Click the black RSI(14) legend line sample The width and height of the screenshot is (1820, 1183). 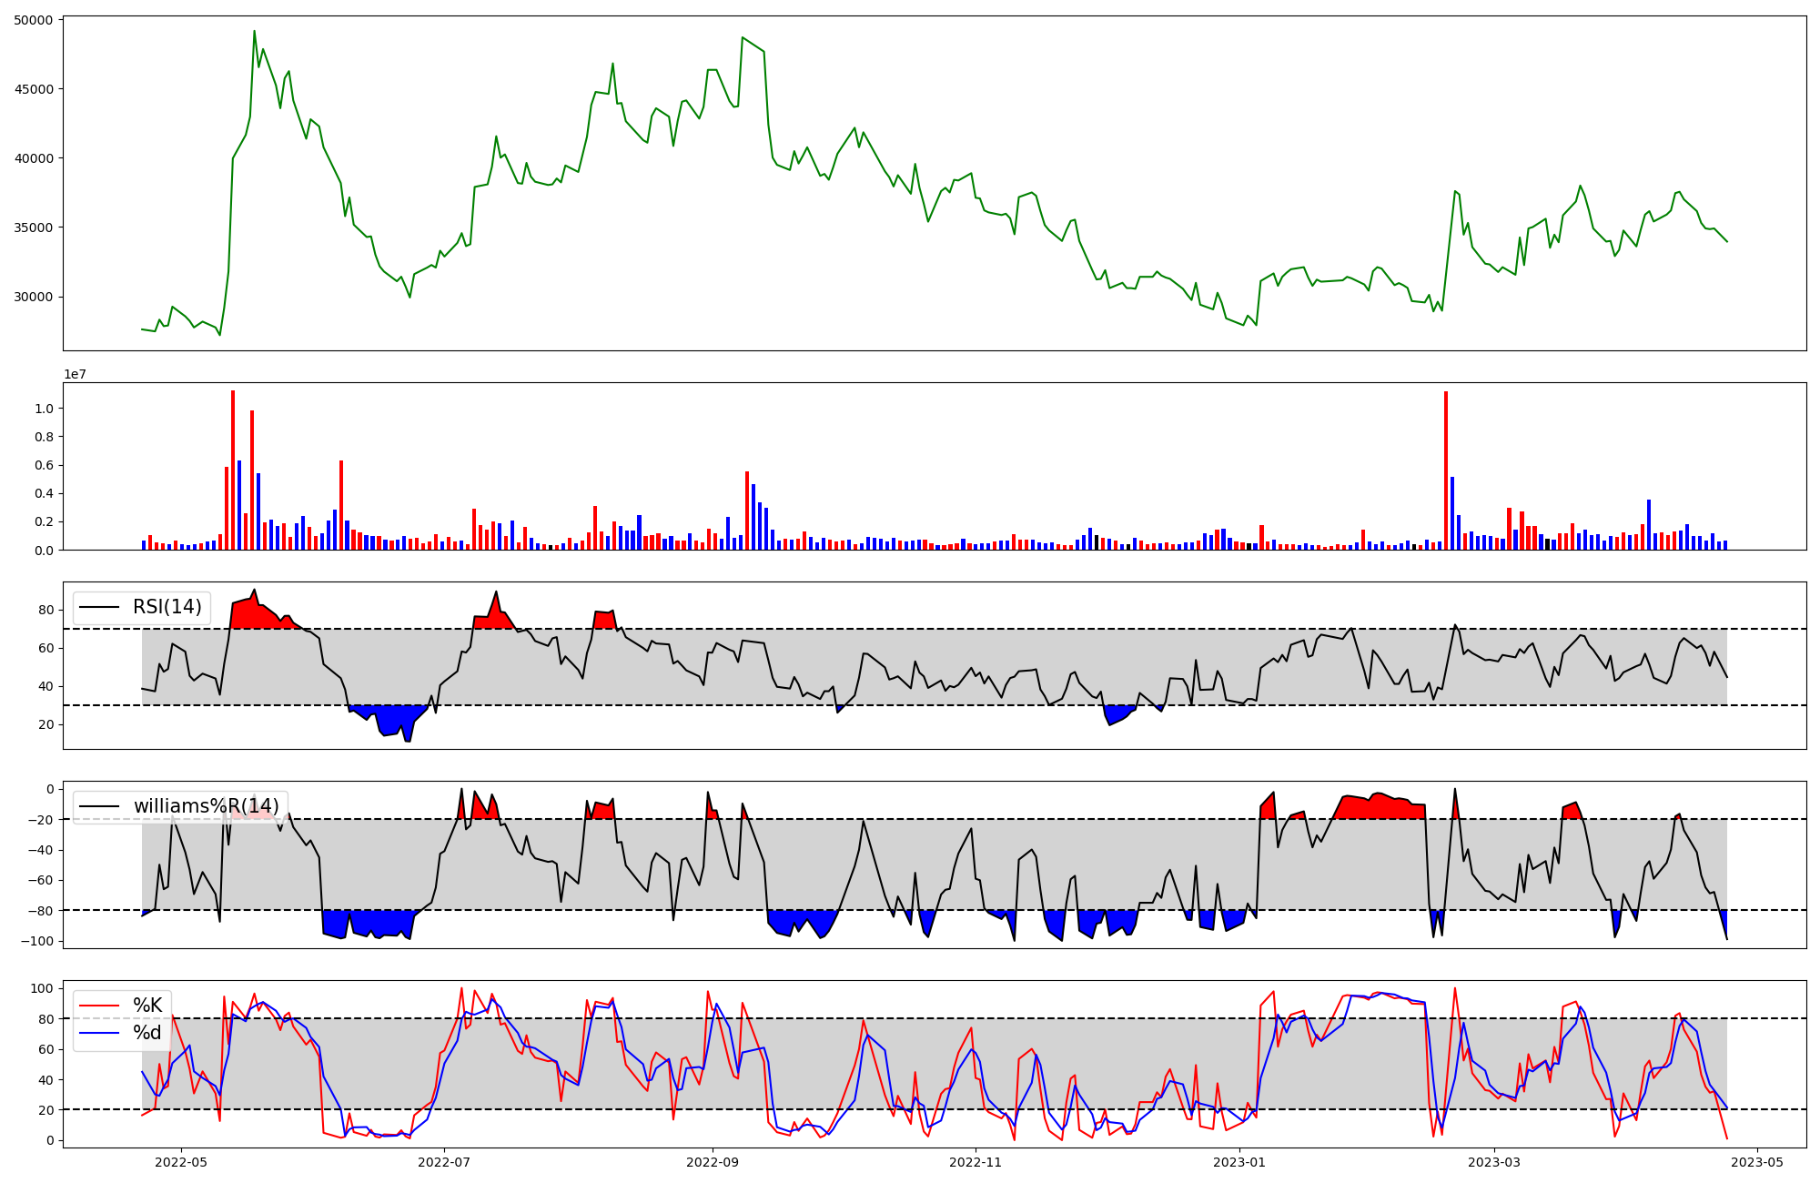101,607
